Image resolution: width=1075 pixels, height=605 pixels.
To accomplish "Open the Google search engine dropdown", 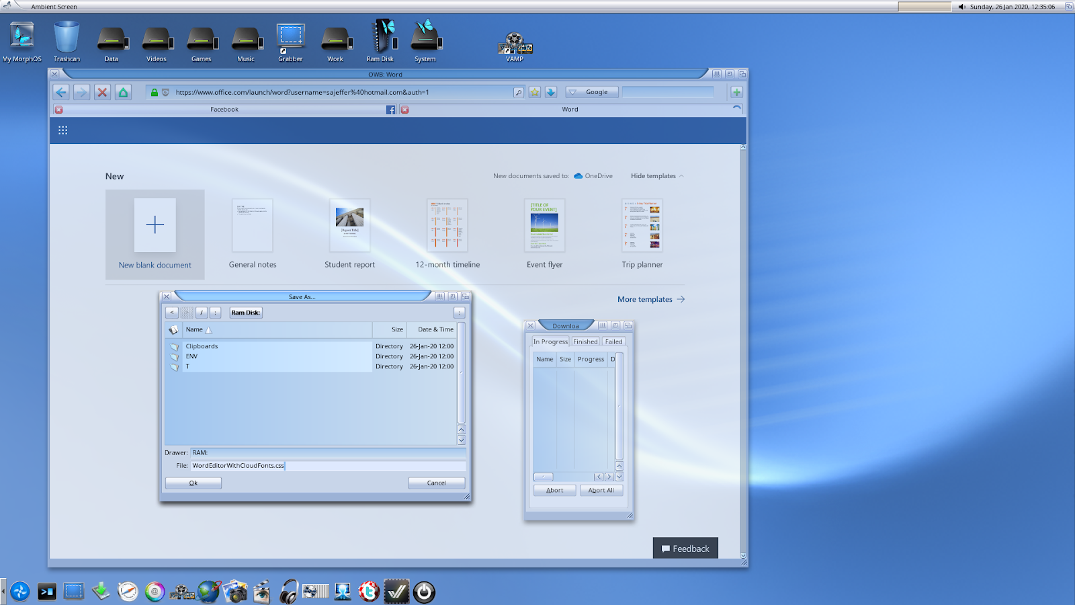I will pos(592,92).
